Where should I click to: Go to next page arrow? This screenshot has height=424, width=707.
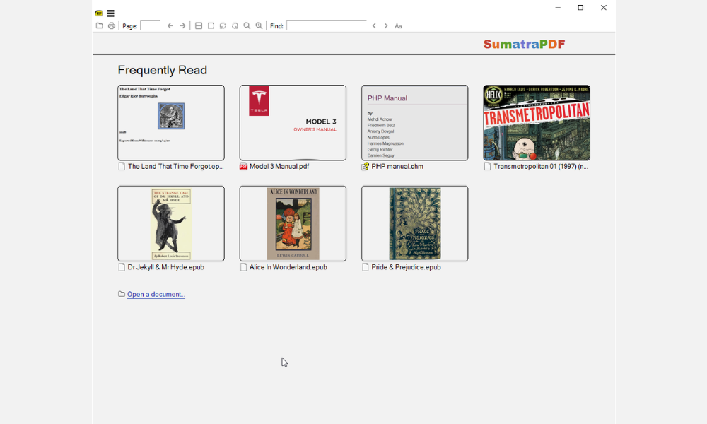[x=182, y=25]
